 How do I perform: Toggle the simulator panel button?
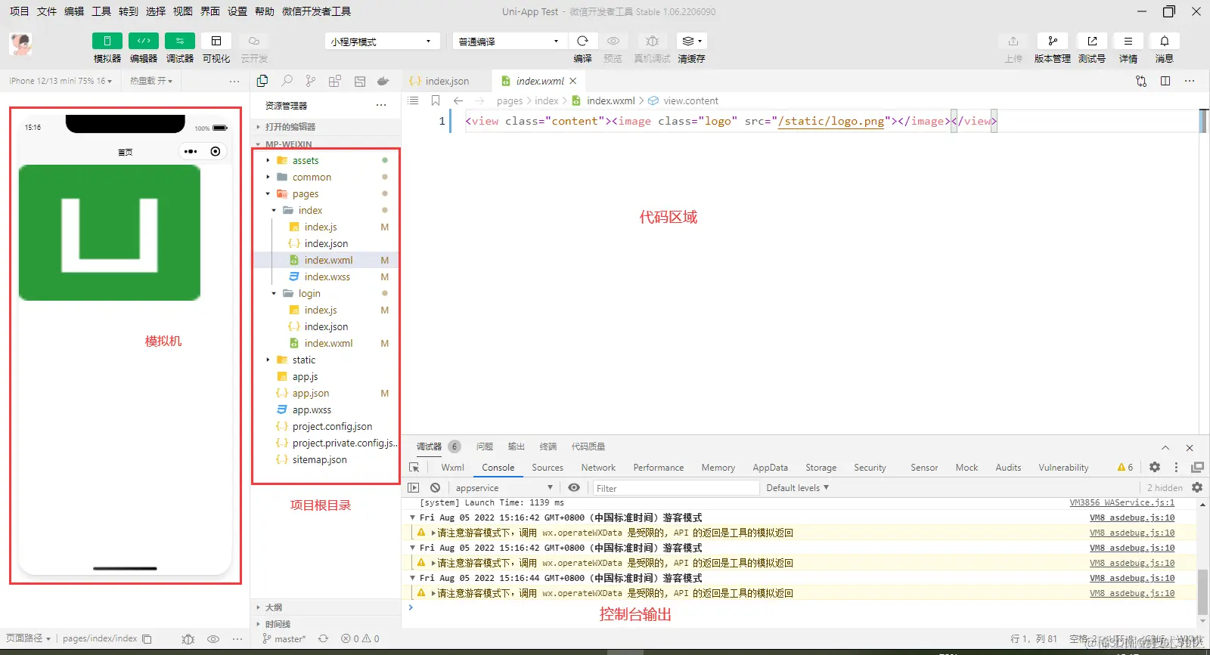tap(107, 41)
